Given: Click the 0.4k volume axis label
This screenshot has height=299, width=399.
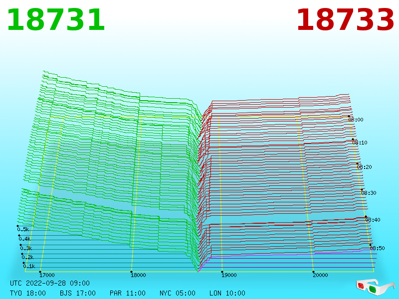Looking at the screenshot, I should pyautogui.click(x=24, y=239).
